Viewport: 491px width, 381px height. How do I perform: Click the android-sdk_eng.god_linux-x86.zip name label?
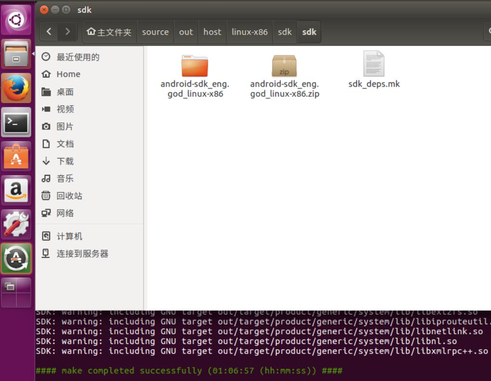click(x=285, y=89)
